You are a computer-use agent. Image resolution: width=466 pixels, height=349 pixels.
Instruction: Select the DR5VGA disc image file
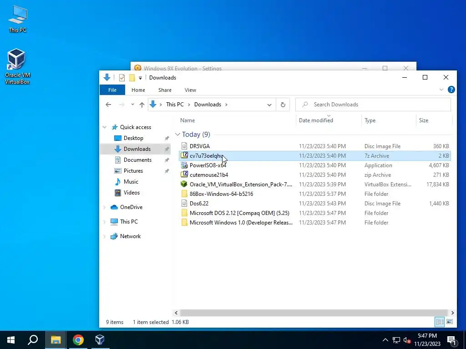click(315, 146)
